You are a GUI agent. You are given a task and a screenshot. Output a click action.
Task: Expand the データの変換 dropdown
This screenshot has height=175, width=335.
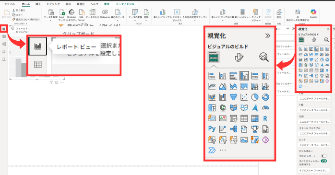tap(135, 21)
